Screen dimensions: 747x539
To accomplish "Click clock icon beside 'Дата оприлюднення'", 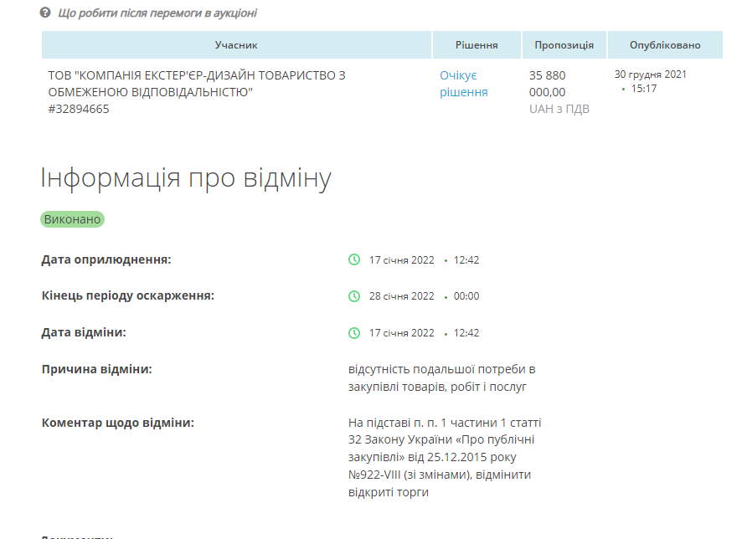I will [x=354, y=259].
